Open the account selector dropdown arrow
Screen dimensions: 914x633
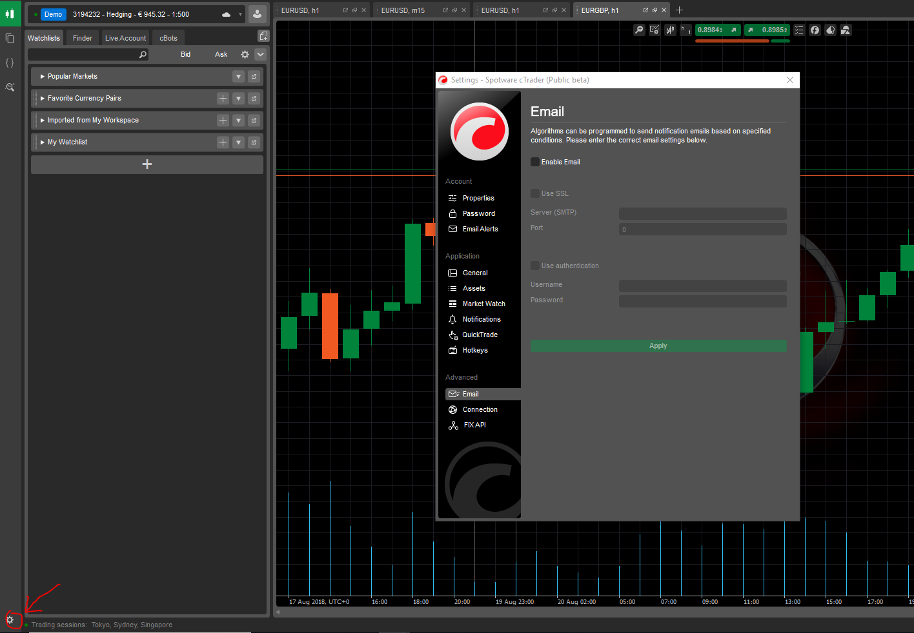[240, 14]
